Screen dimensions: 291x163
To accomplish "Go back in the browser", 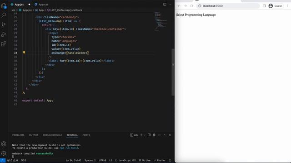I will coord(179,6).
